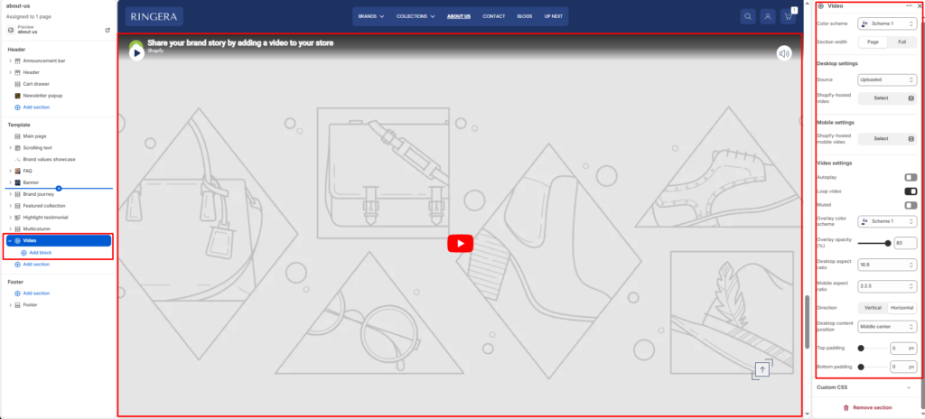Open the preview external link icon
Viewport: 925px width, 419px height.
[107, 30]
